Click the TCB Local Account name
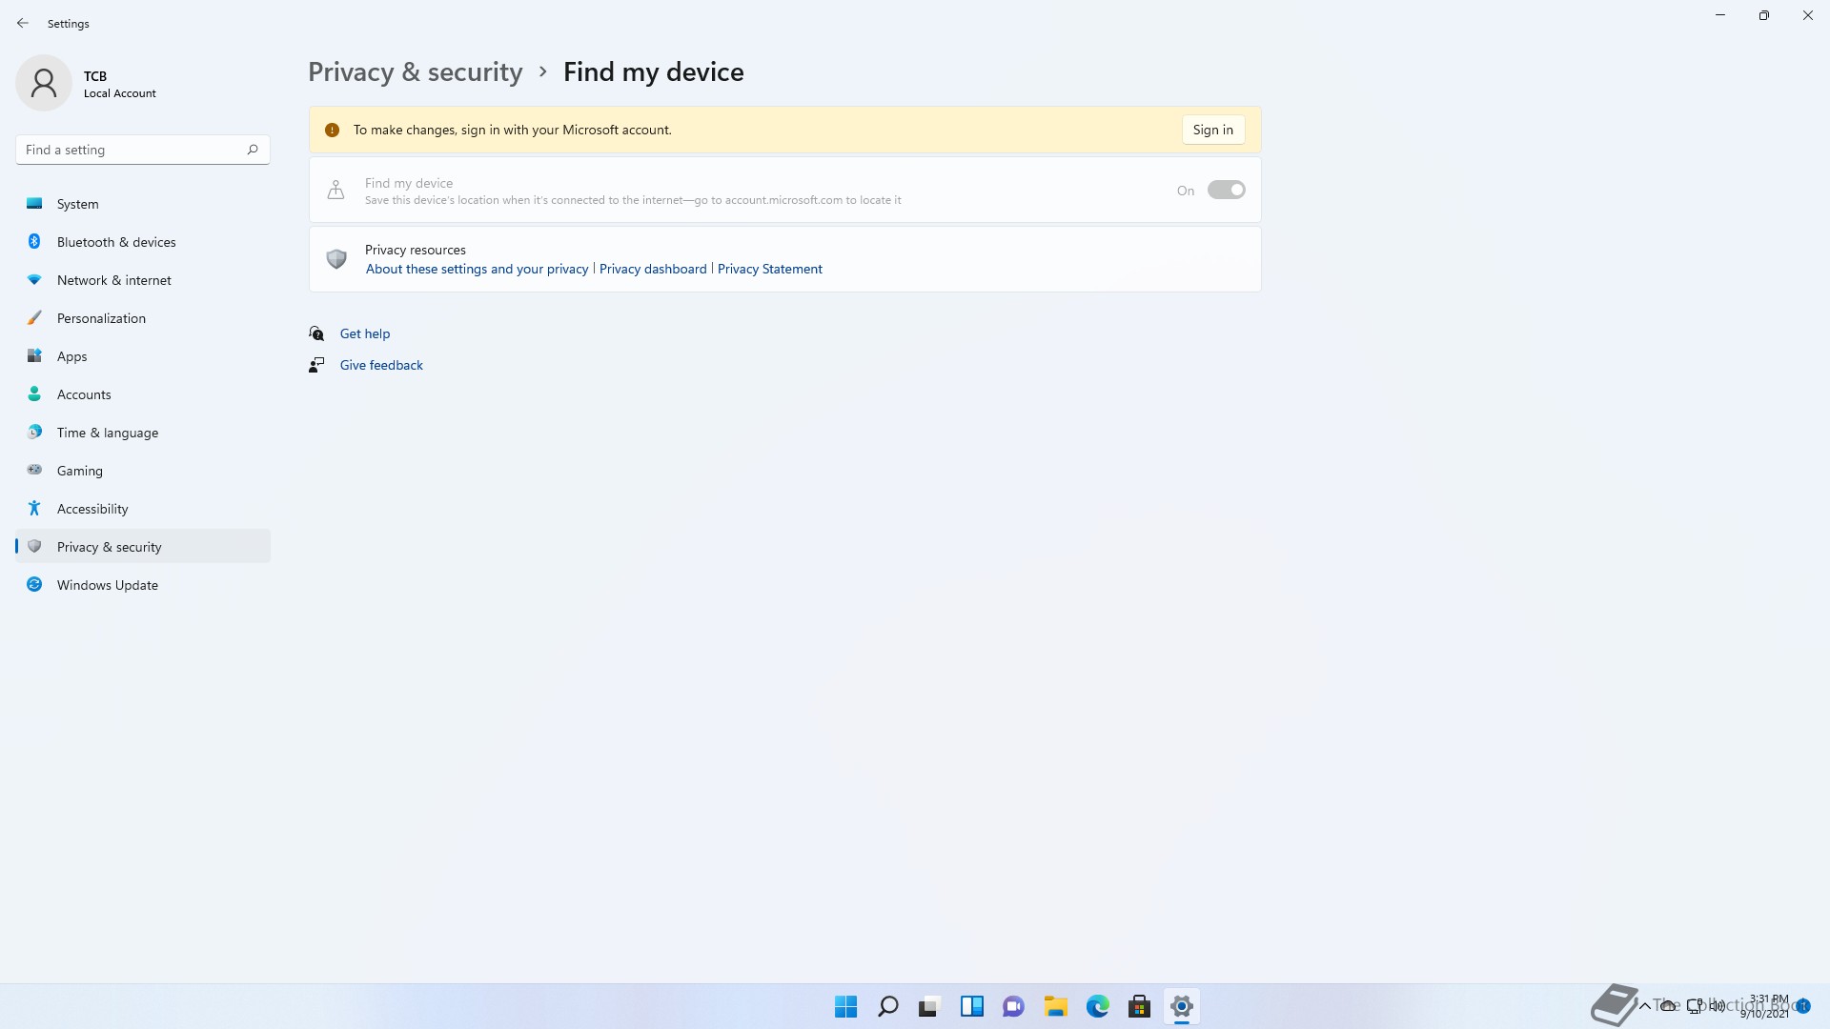The height and width of the screenshot is (1029, 1830). 119,84
